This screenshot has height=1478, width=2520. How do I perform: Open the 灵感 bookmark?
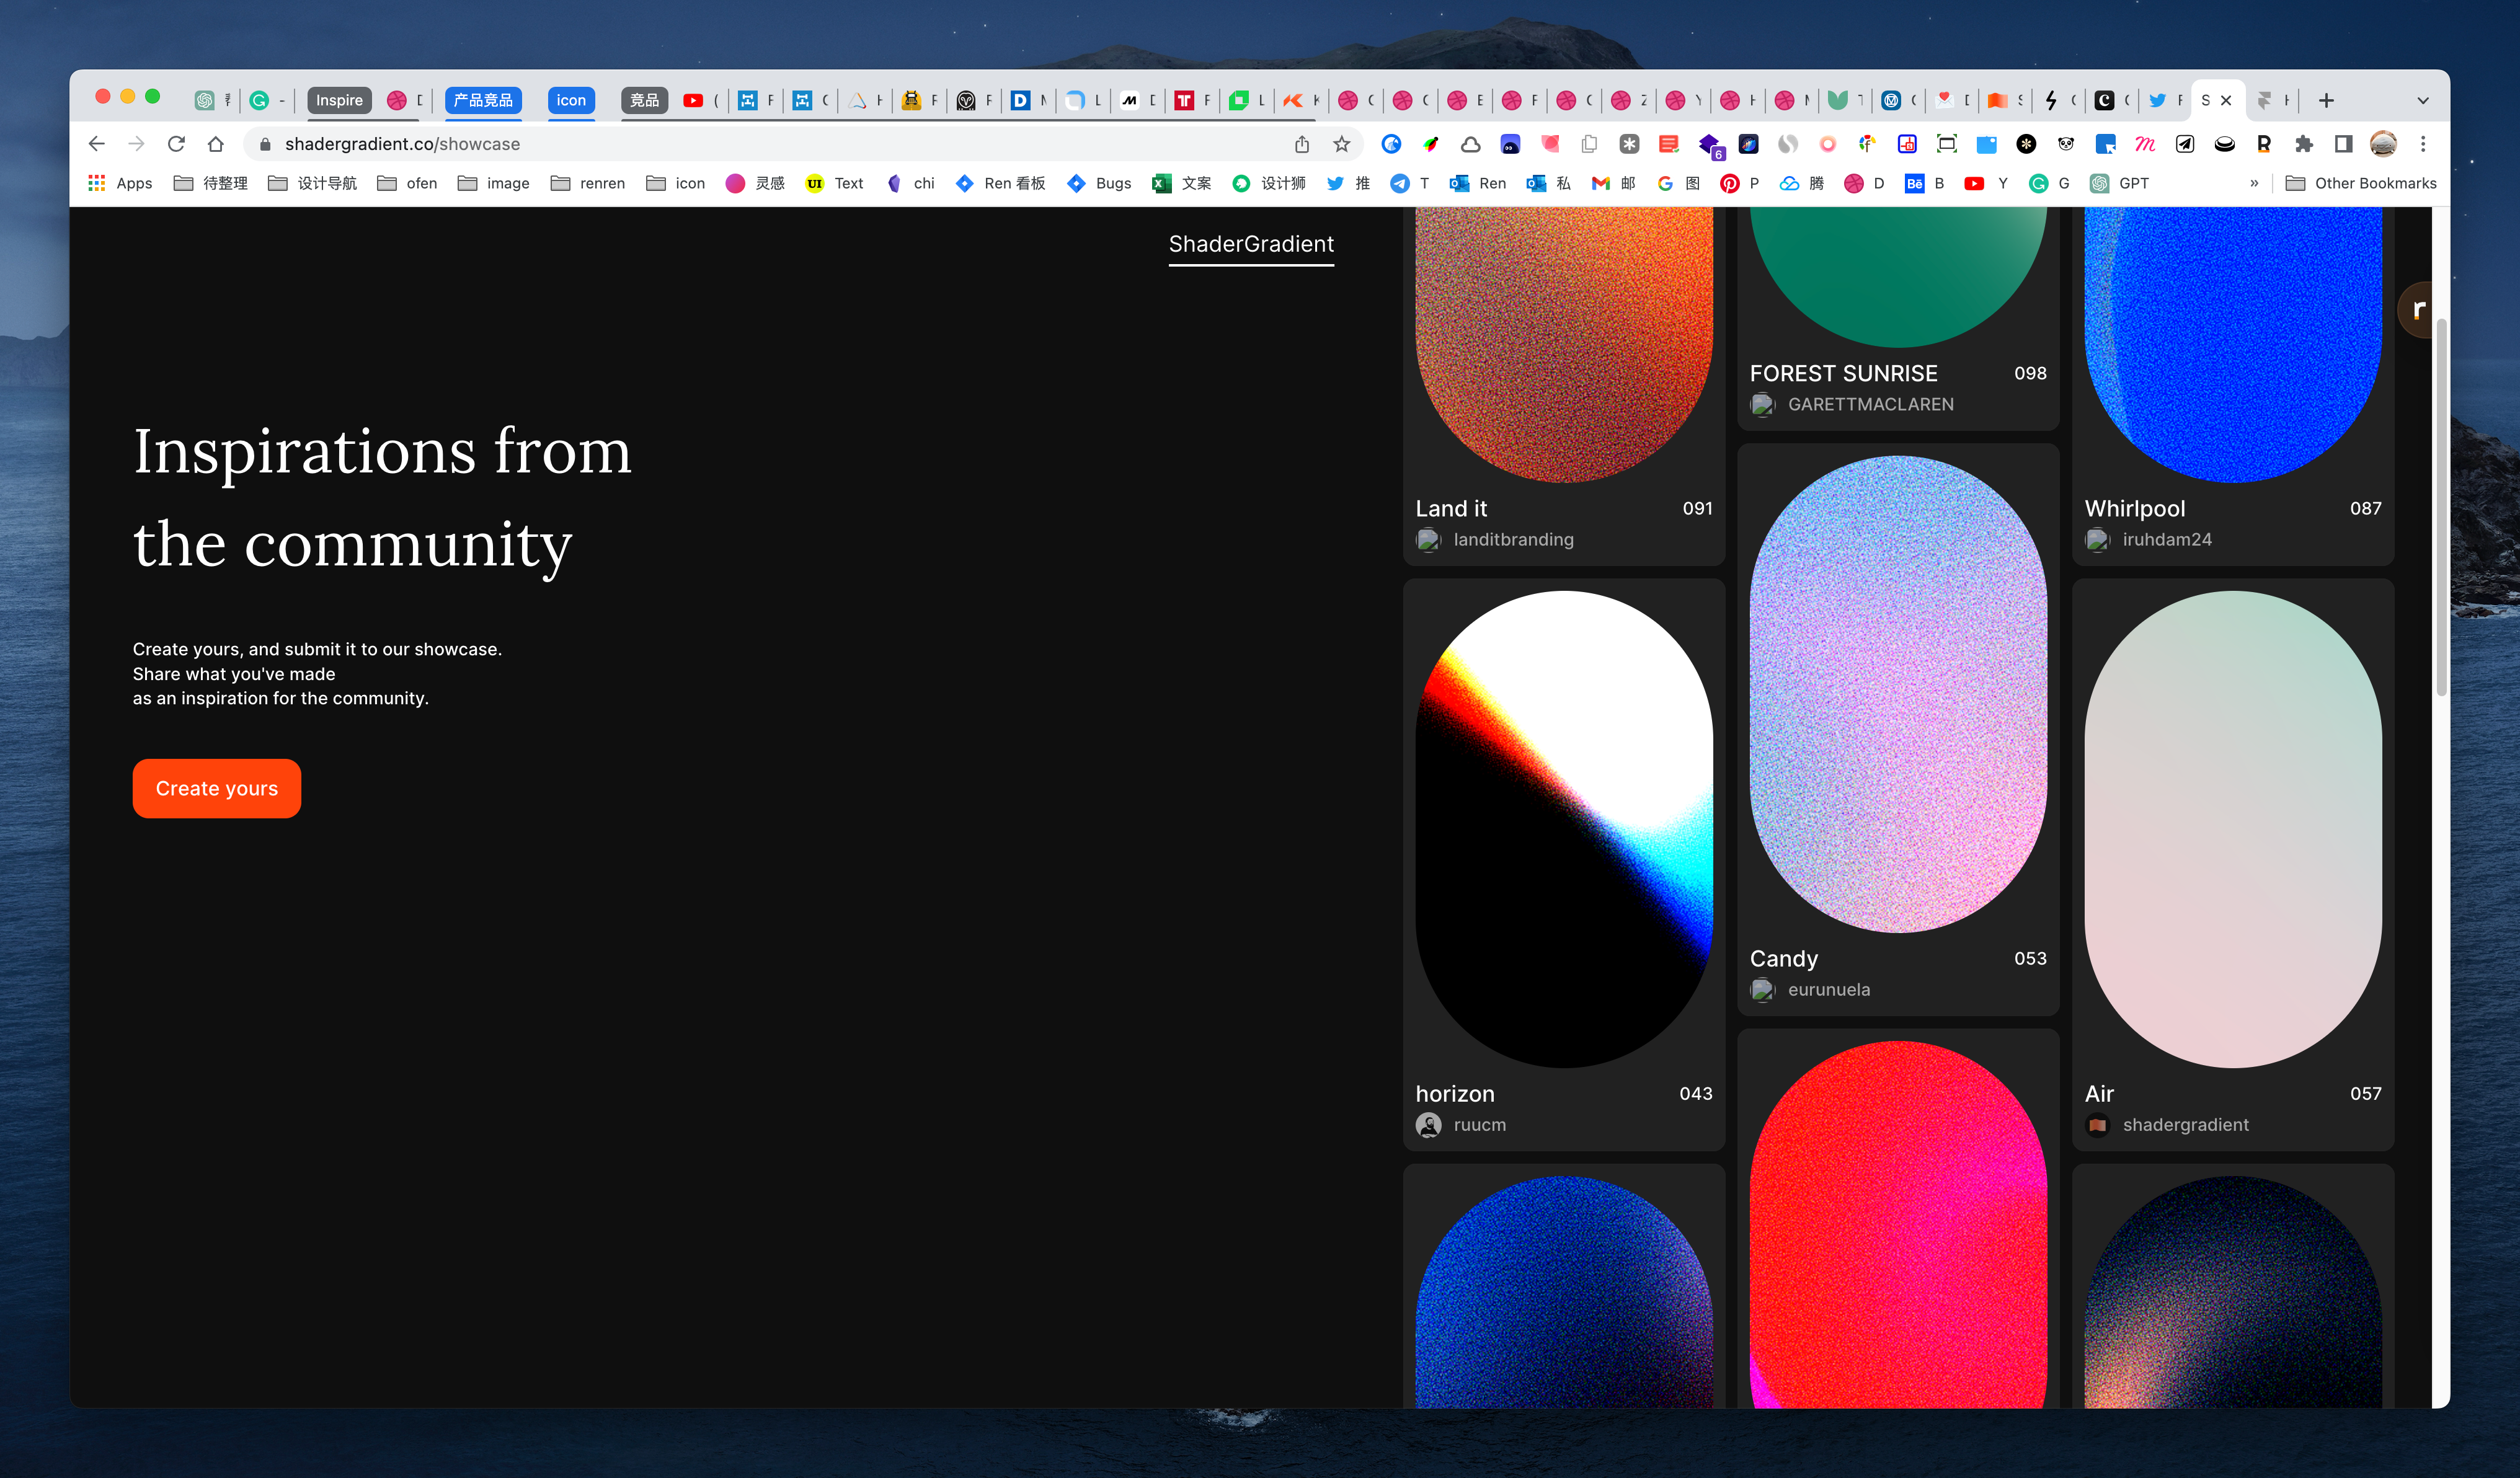tap(755, 183)
